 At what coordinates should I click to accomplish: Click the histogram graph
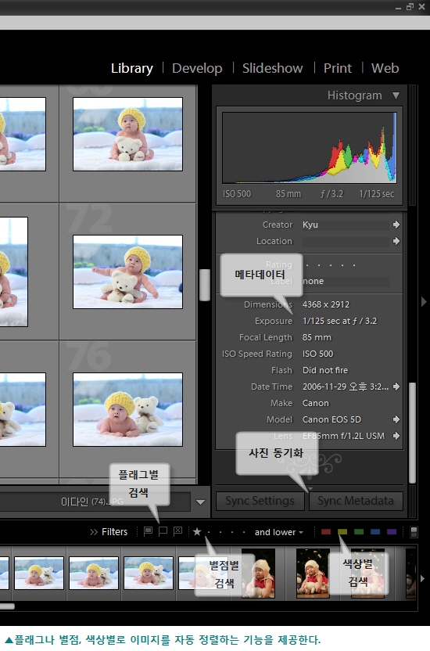[x=310, y=147]
